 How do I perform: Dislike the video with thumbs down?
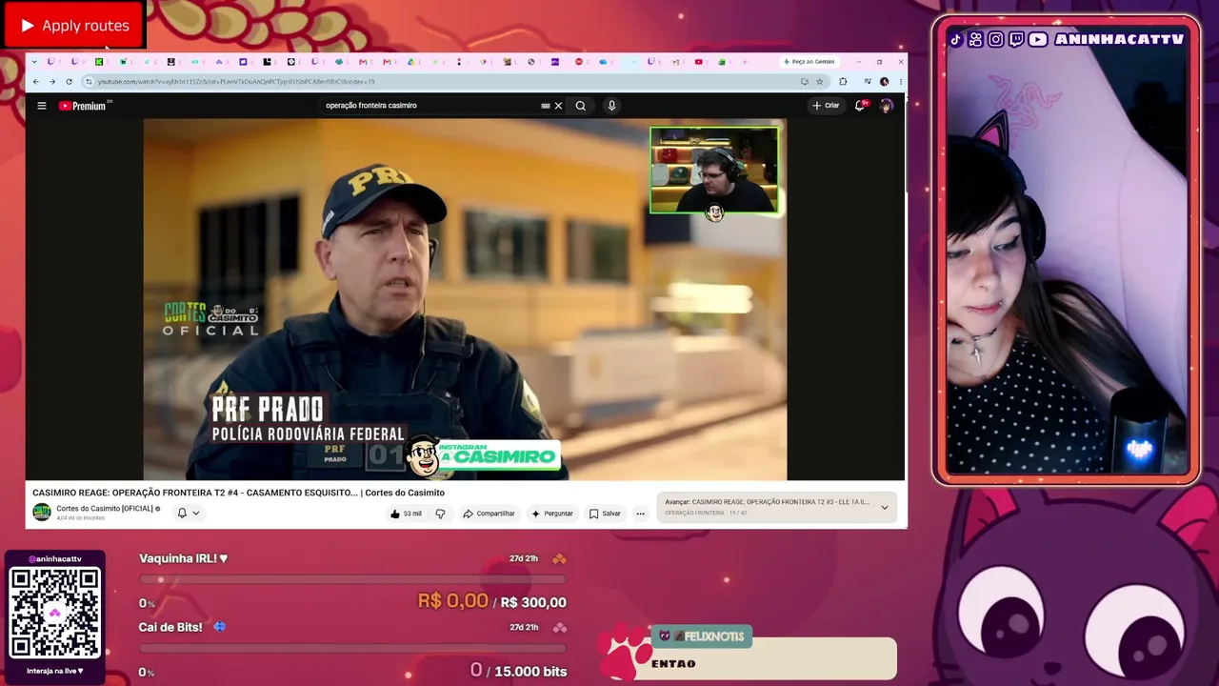tap(440, 514)
